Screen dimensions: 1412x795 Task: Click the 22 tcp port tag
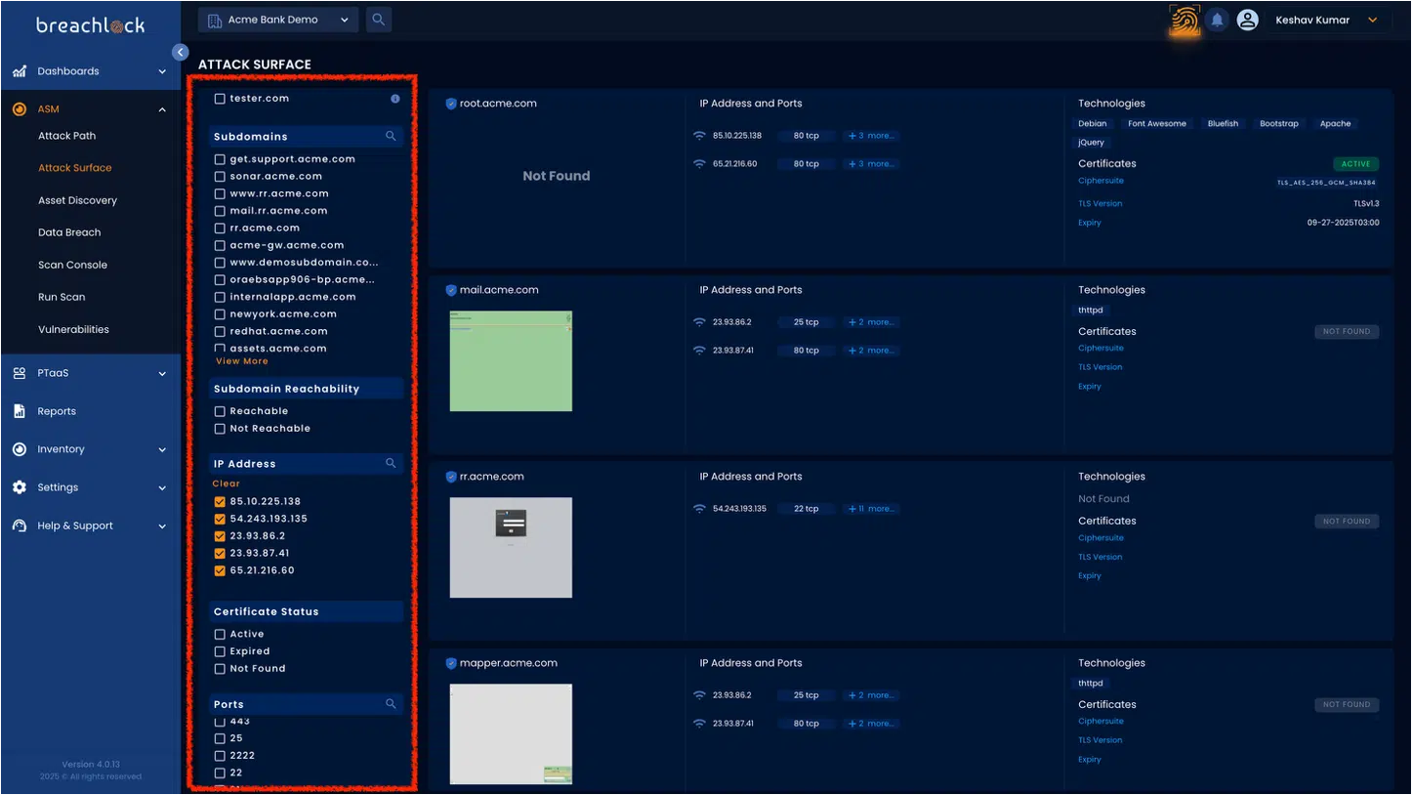[x=807, y=509]
